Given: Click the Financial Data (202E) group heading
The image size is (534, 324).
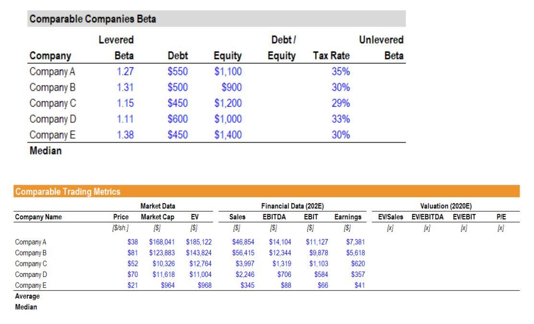Looking at the screenshot, I should (292, 206).
